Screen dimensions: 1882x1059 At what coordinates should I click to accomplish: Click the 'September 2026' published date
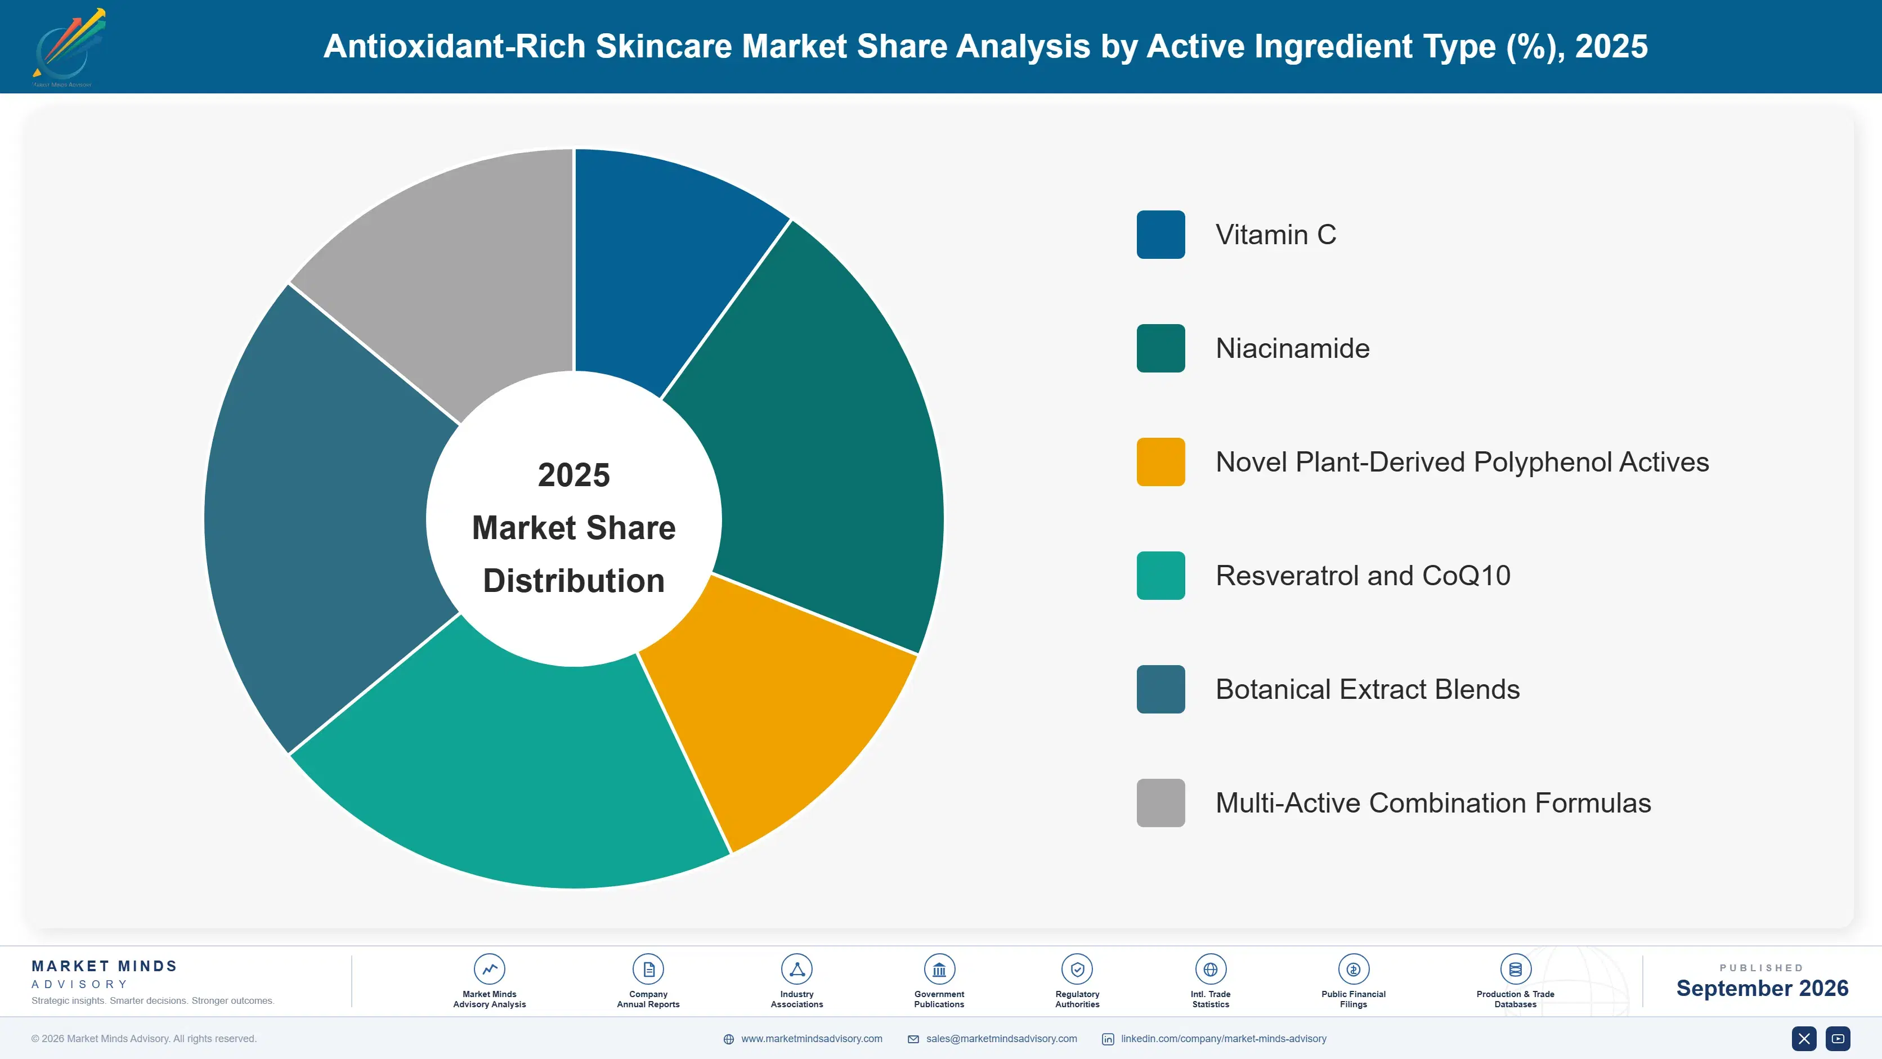1762,988
